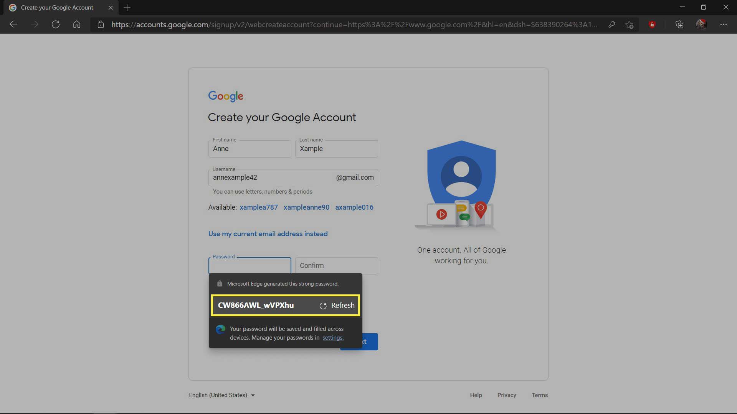Click Use my current email address instead
Screen dimensions: 737x414
(x=268, y=233)
